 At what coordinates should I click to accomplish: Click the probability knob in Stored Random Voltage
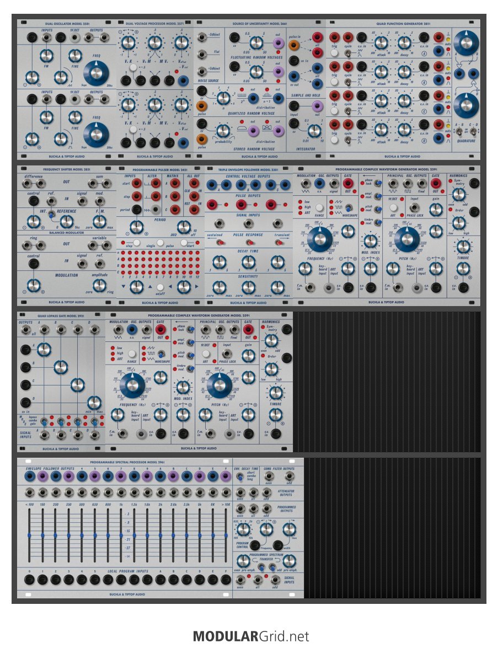pos(223,131)
